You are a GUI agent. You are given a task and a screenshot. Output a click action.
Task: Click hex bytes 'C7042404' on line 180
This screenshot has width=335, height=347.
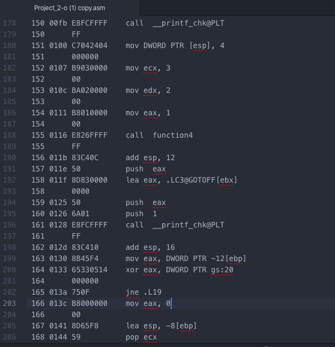[x=90, y=45]
